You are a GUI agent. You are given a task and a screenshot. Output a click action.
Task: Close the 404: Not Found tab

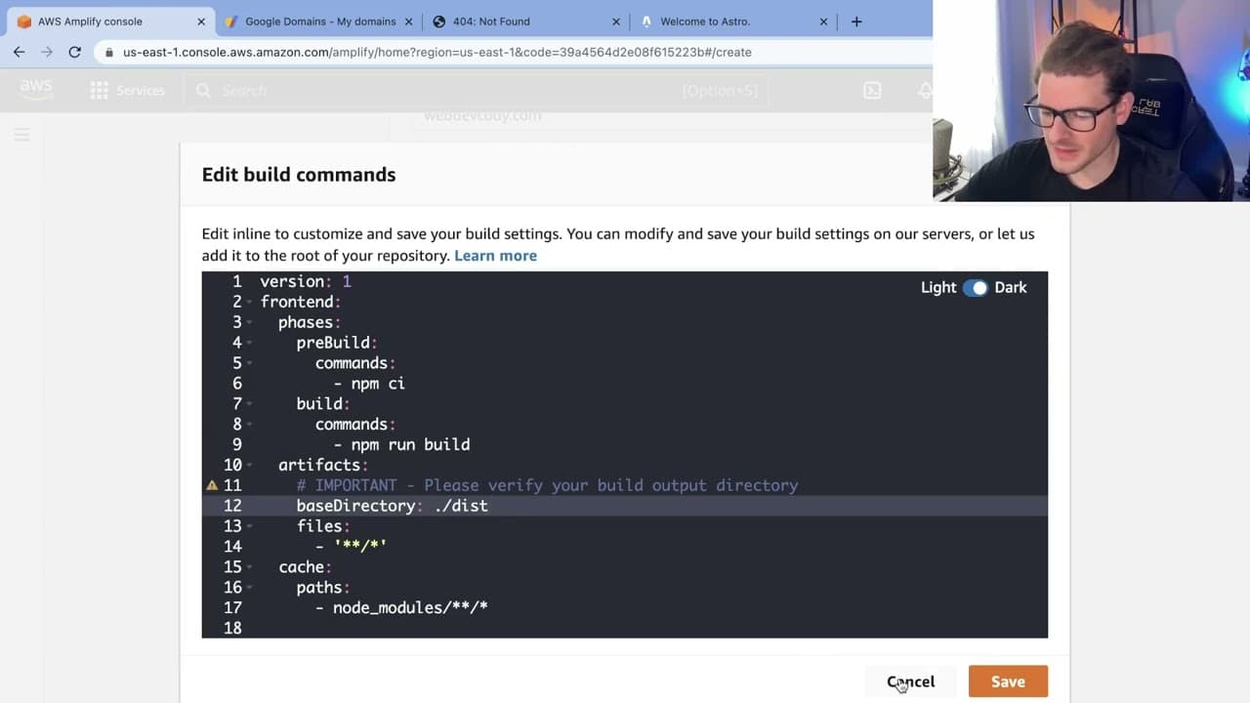pos(616,21)
